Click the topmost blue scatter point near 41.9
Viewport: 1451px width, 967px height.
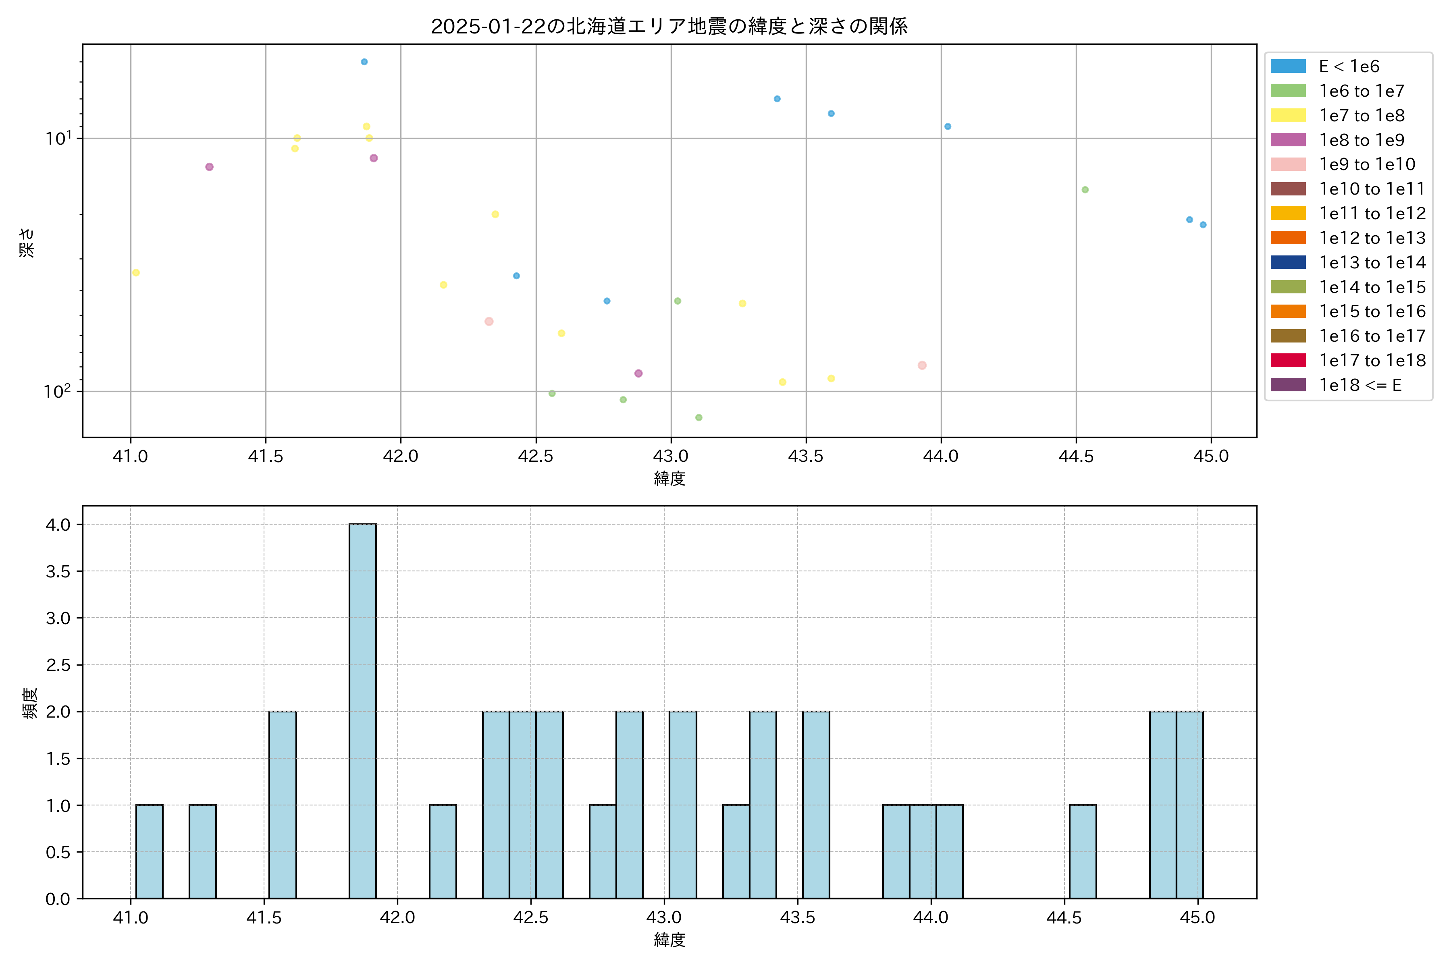364,62
